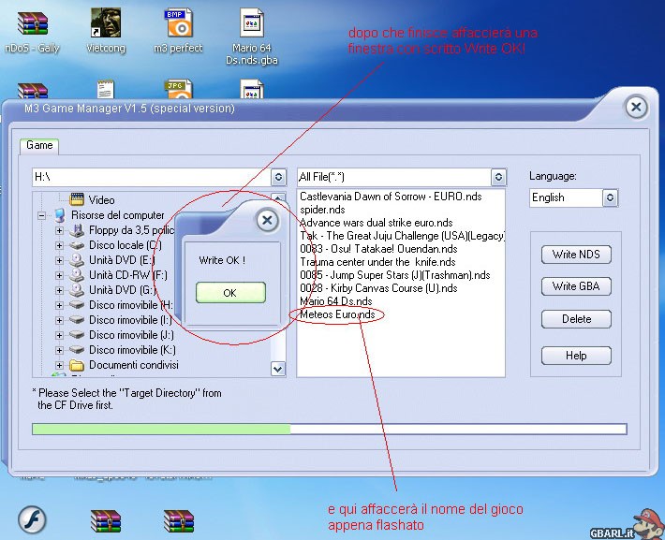Expand the Disco locale (C:) node
Screen dimensions: 665x540
coord(59,245)
